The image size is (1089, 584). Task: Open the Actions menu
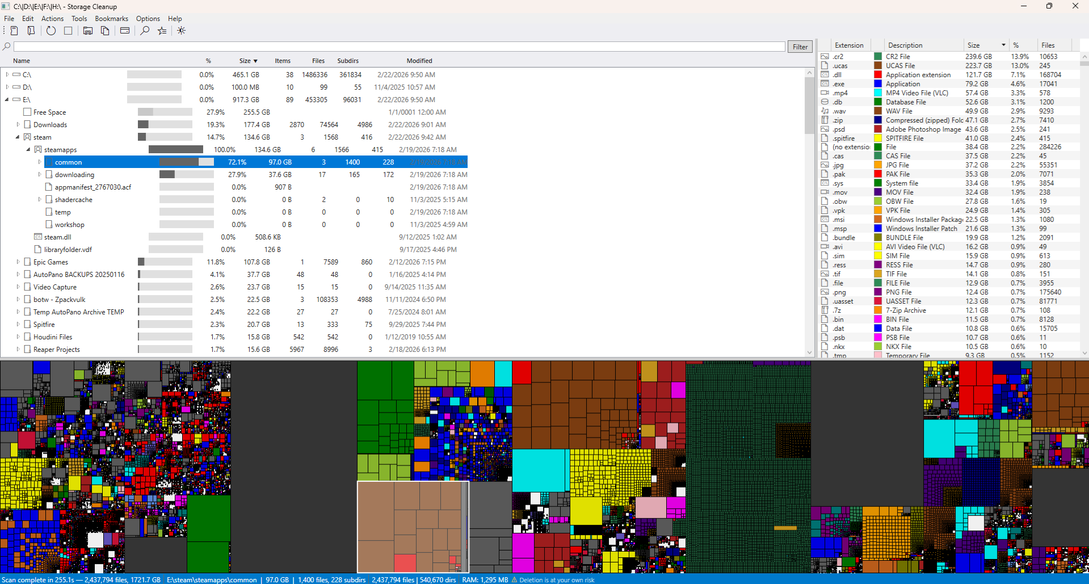[x=52, y=18]
